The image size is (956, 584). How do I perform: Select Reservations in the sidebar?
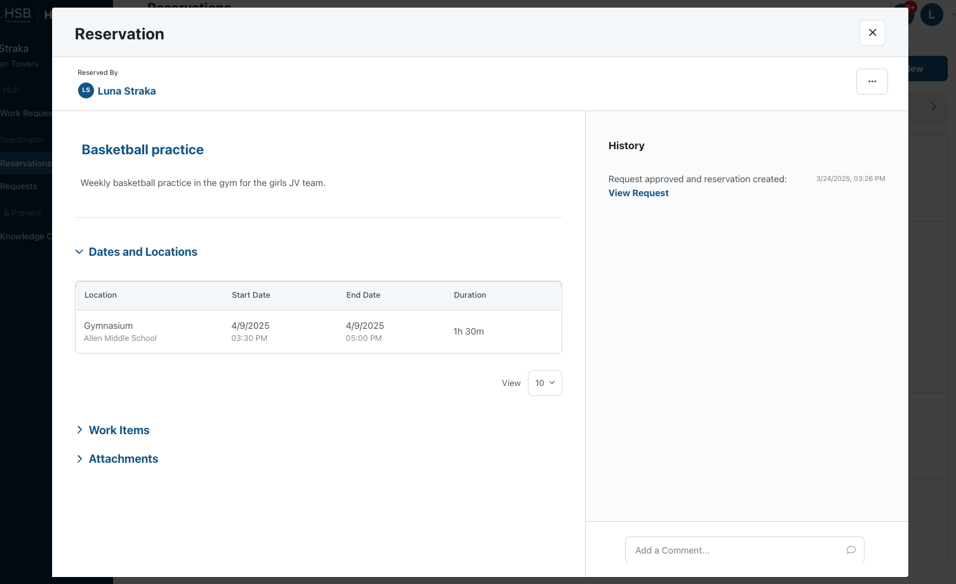(25, 163)
